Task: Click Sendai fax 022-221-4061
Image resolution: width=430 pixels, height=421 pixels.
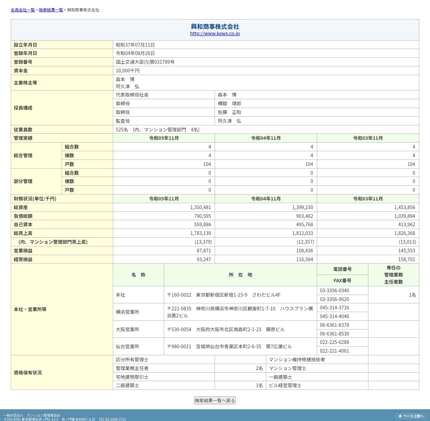Action: pos(335,351)
